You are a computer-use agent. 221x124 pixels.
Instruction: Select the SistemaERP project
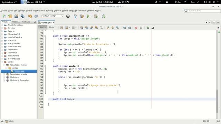(12, 50)
